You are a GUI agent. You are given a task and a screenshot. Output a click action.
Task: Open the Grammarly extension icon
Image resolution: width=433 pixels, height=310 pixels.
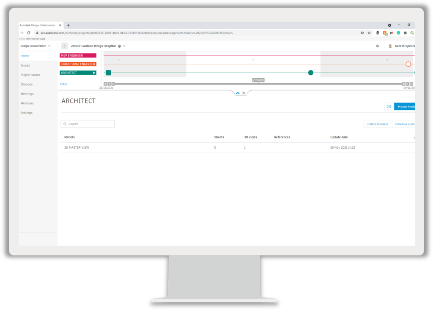coord(398,33)
